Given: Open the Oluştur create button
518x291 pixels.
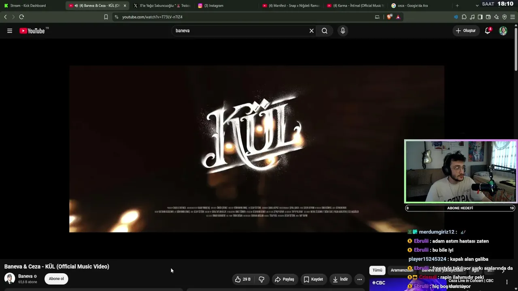Looking at the screenshot, I should point(466,31).
